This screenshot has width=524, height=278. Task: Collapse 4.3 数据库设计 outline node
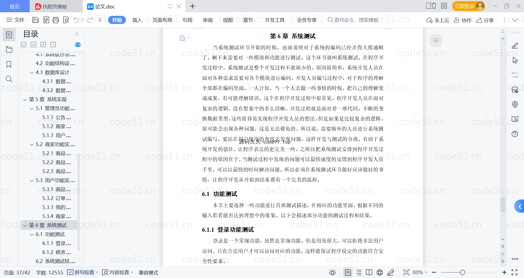point(32,73)
